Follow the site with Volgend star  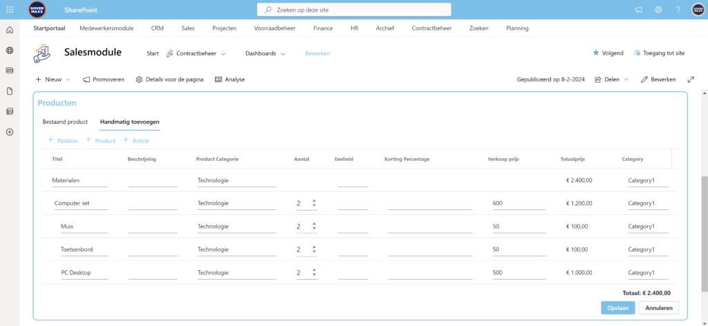coord(608,53)
